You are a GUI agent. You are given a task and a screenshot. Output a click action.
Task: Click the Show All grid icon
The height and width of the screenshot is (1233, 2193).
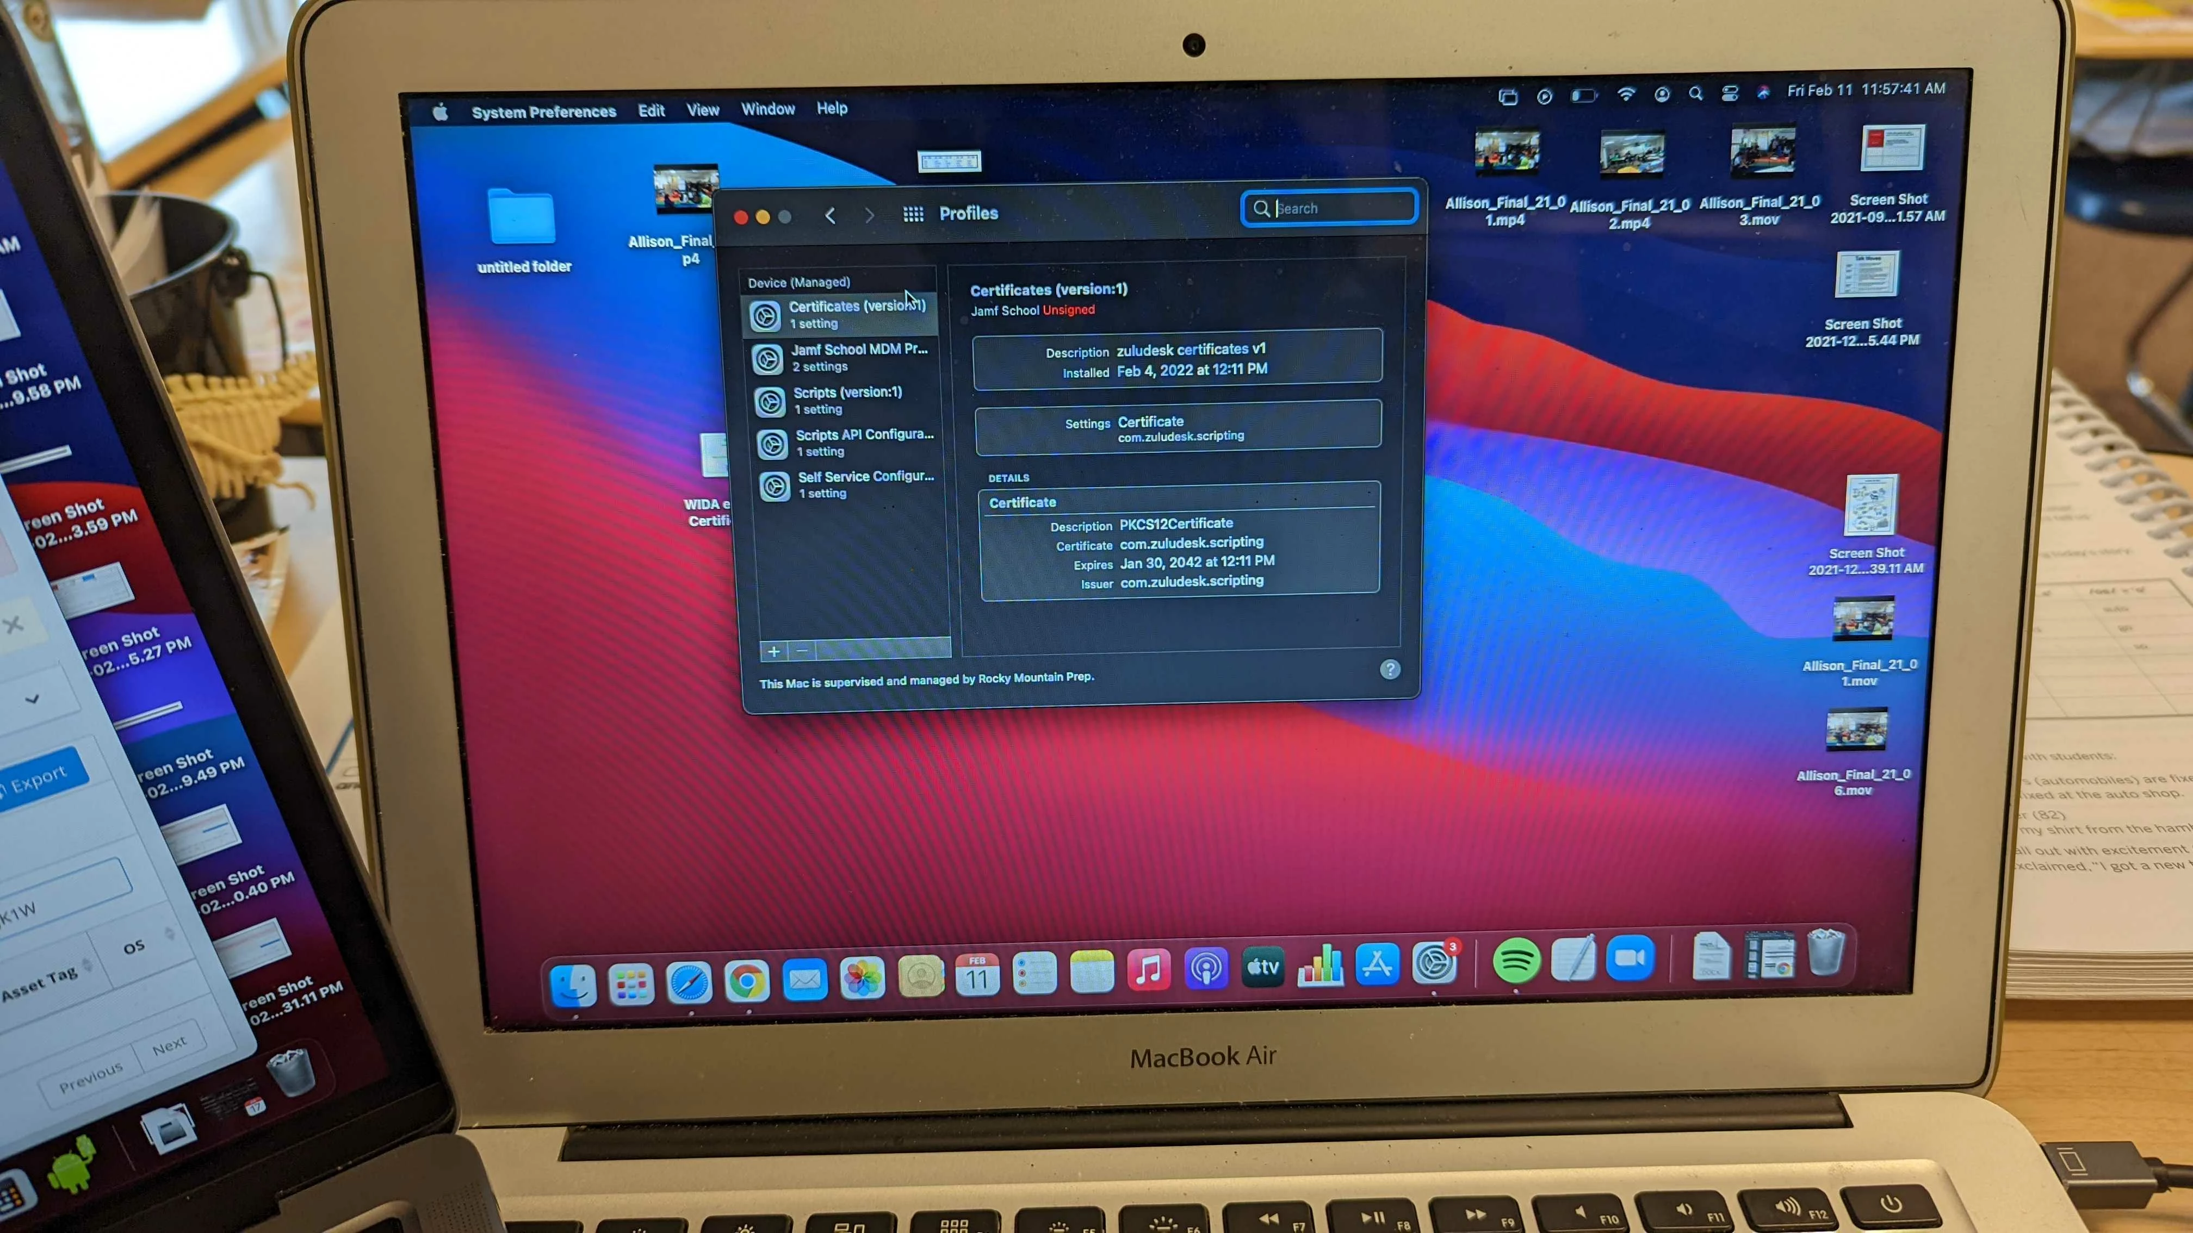[913, 214]
